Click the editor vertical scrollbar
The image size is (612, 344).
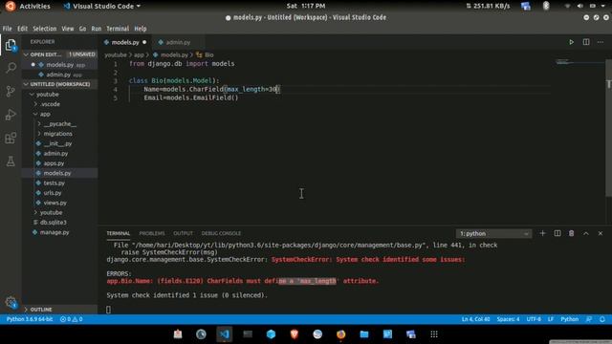click(x=608, y=128)
